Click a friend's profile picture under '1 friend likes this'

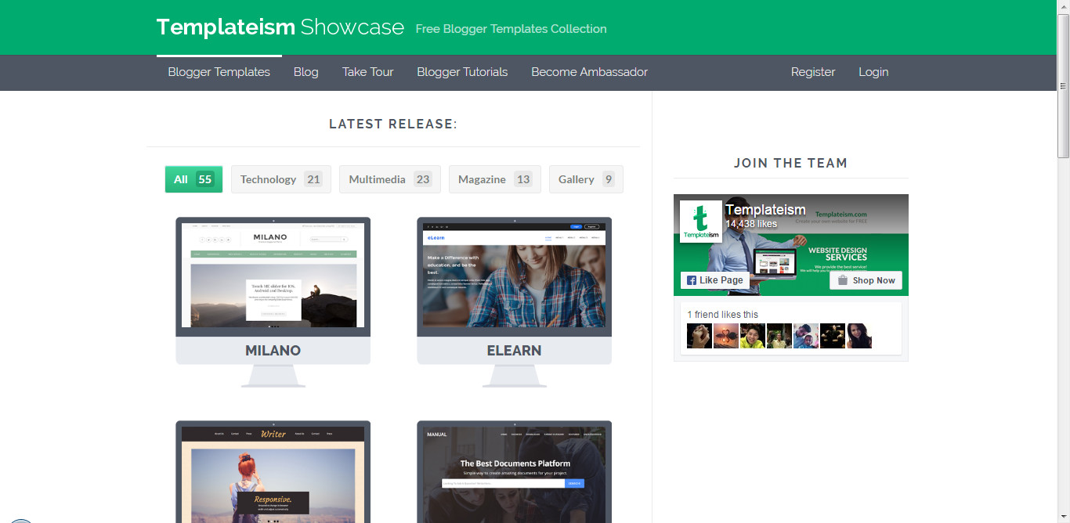(x=699, y=335)
